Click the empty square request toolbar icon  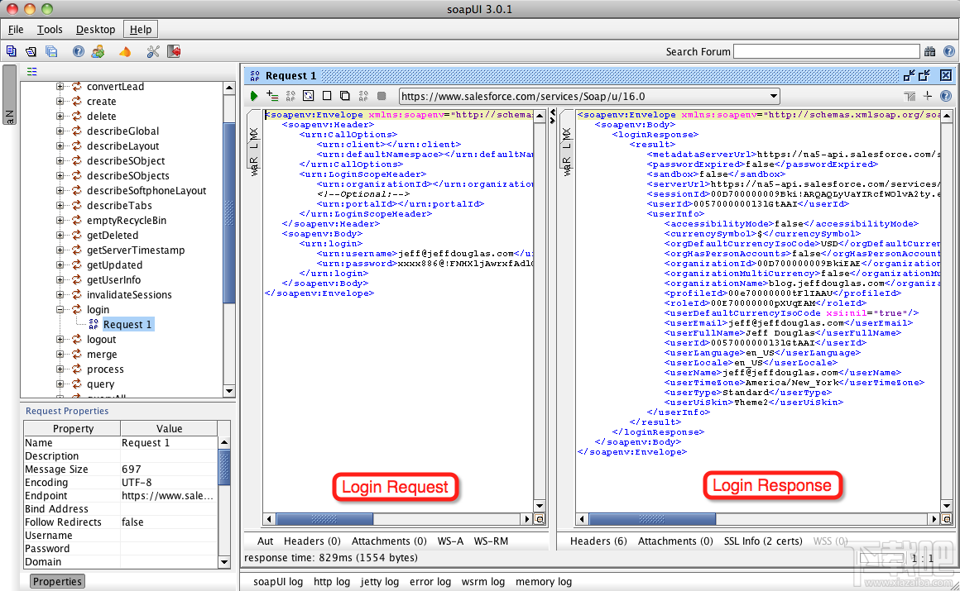[327, 96]
